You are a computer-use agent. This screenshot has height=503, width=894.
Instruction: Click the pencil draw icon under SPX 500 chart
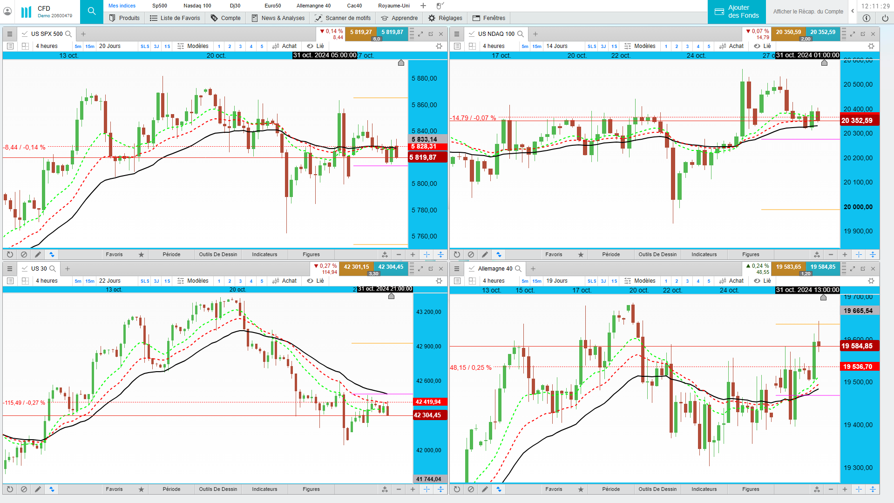38,254
